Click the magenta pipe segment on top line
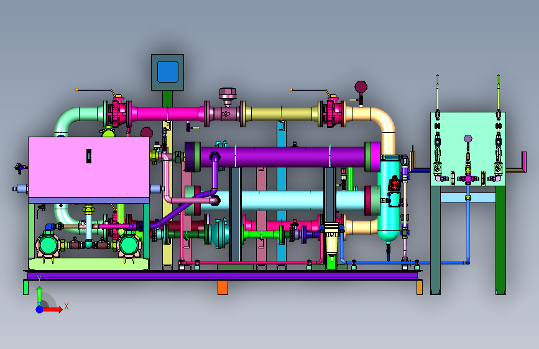The height and width of the screenshot is (349, 539). [x=167, y=114]
